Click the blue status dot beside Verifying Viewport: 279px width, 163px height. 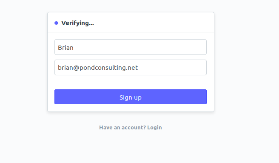tap(56, 23)
